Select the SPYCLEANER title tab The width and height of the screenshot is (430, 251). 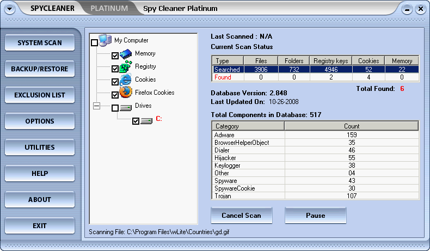52,9
